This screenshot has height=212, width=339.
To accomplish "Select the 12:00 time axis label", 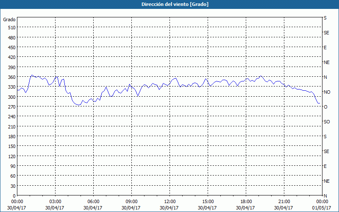I will 170,202.
